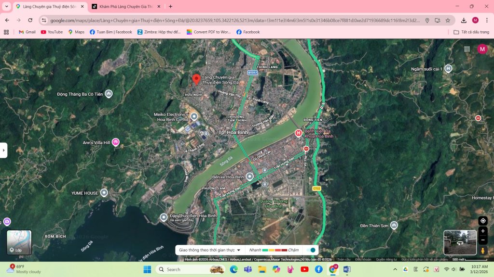The height and width of the screenshot is (277, 494).
Task: Click the Lớp layers thumbnail
Action: pos(19,242)
